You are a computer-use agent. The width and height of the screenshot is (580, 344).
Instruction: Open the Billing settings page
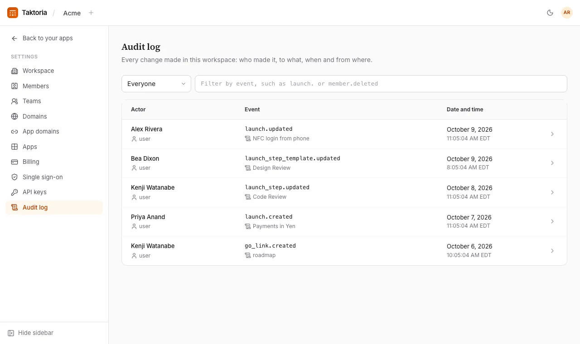[x=54, y=162]
